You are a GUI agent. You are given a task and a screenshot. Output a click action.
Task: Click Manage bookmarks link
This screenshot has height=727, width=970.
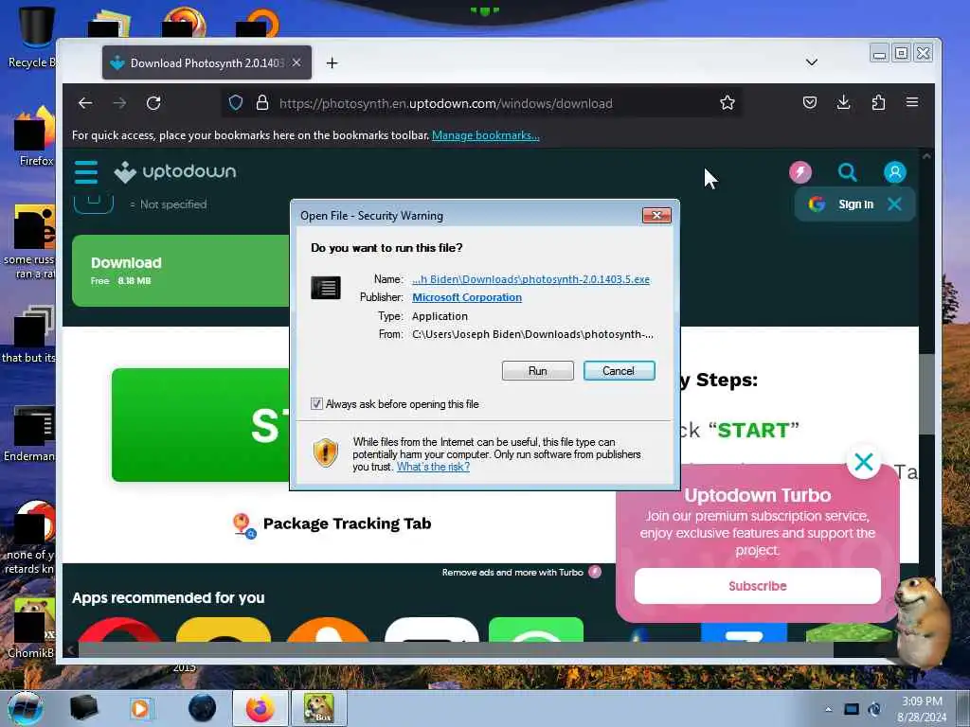[x=486, y=135]
